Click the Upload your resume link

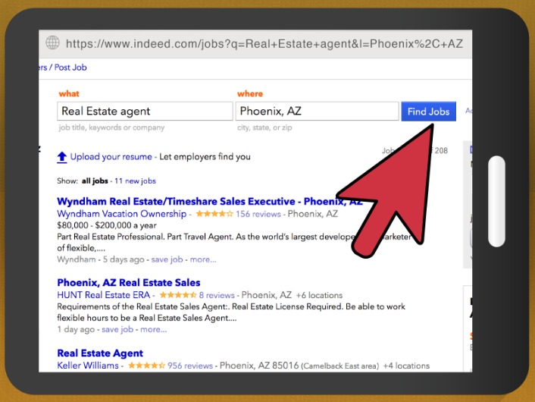[111, 157]
